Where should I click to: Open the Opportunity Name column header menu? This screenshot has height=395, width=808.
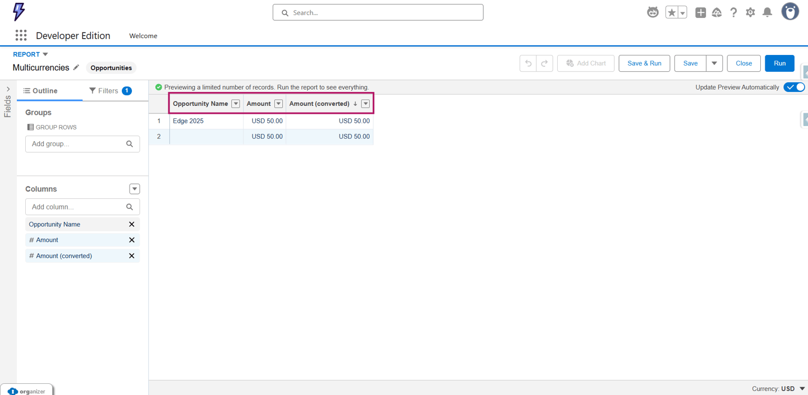[x=236, y=104]
